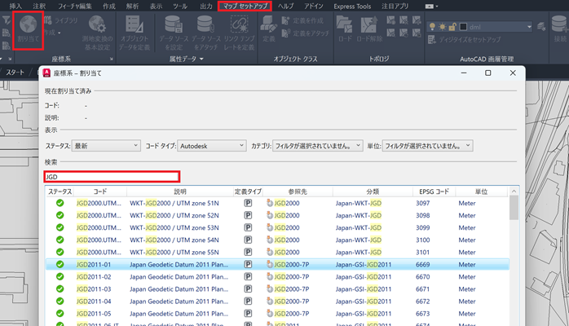Image resolution: width=569 pixels, height=326 pixels.
Task: Switch to the 解析 ribbon tab
Action: click(132, 7)
